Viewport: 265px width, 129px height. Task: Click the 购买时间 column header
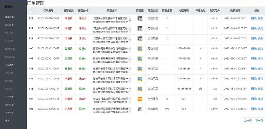[235, 11]
